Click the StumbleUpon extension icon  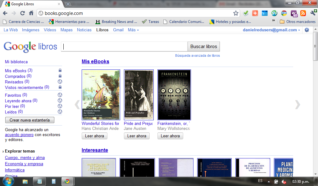274,13
